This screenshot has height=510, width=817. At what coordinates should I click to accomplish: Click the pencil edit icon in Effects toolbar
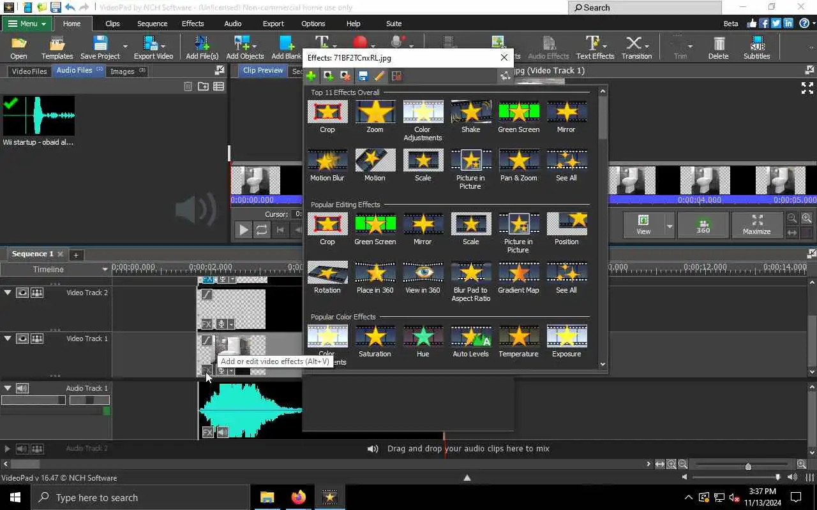(379, 76)
